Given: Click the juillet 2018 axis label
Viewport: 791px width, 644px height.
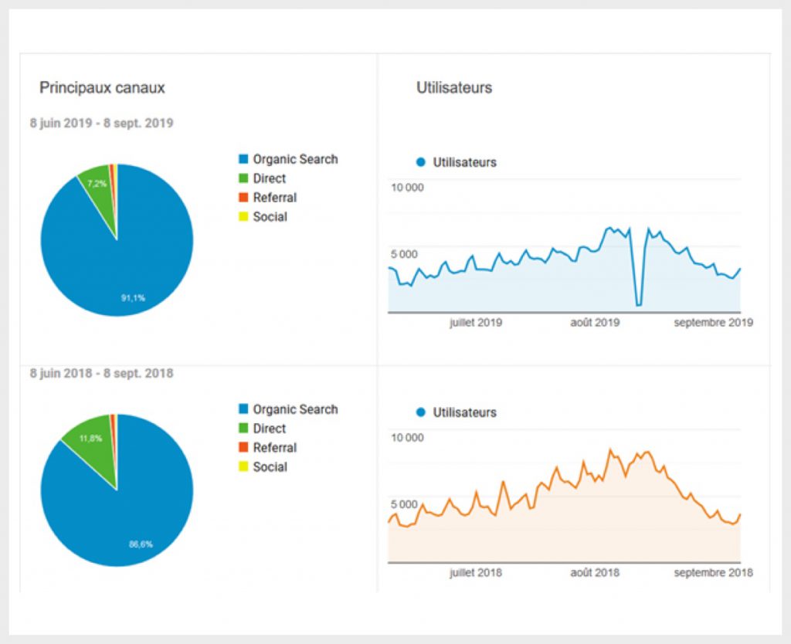Looking at the screenshot, I should [x=475, y=573].
